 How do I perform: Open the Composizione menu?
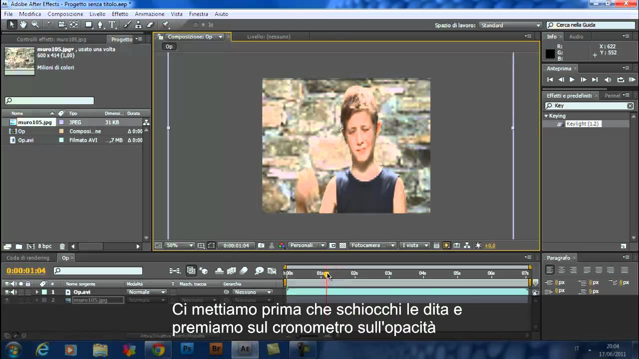pyautogui.click(x=65, y=14)
